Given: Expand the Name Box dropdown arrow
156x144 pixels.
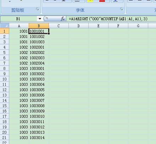Looking at the screenshot, I should 40,19.
